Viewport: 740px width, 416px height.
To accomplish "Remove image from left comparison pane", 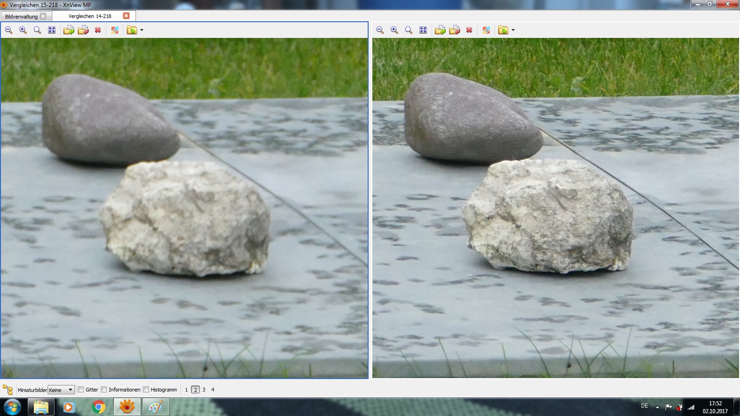I will (115, 30).
